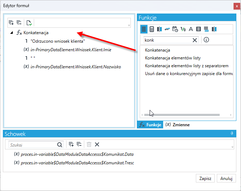Filter functions by date and time category
241x191 pixels.
(175, 29)
